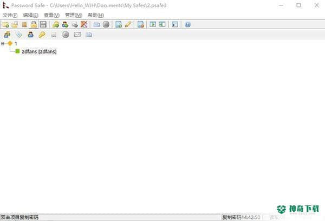Viewport: 325px width, 221px height.
Task: Close the current database (door icon)
Action: coord(24,24)
